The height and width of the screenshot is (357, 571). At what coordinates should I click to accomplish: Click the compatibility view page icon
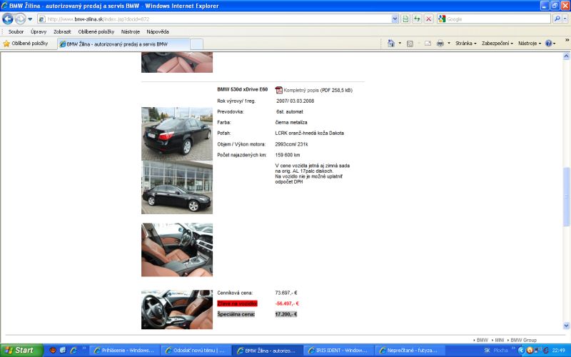(405, 19)
